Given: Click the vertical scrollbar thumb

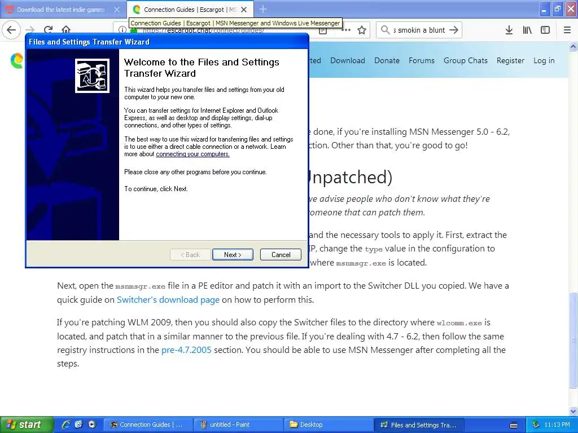Looking at the screenshot, I should point(573,340).
